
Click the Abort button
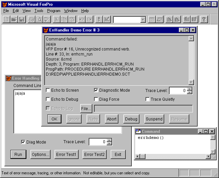pyautogui.click(x=112, y=119)
